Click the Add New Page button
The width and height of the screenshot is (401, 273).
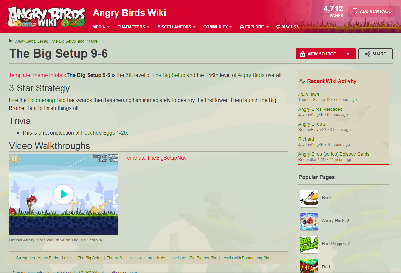371,11
